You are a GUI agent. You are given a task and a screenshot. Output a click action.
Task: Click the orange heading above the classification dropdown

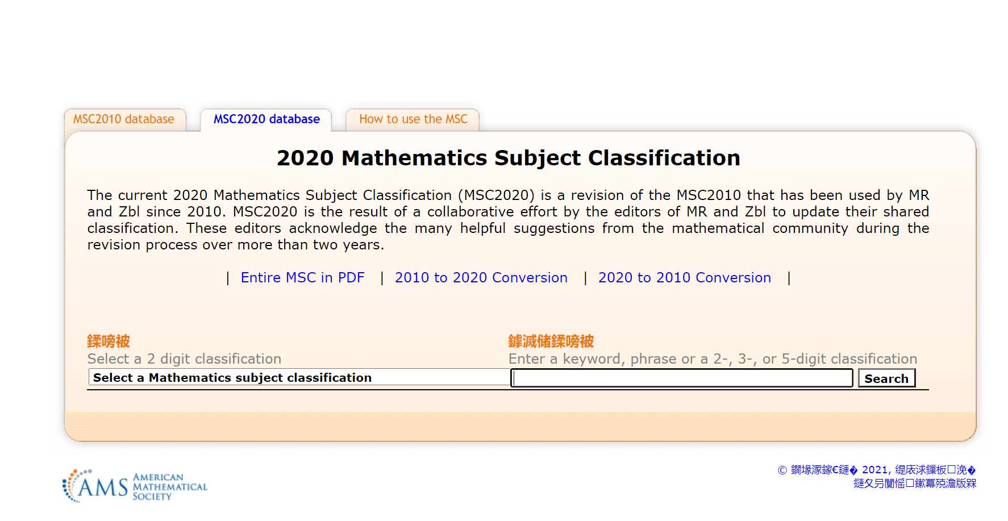[x=108, y=340]
